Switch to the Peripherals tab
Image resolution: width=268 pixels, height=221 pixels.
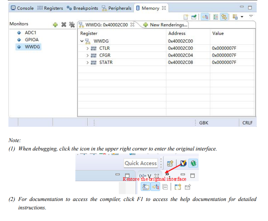[117, 8]
